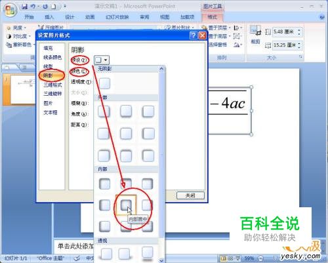328x263 pixels.
Task: Select Line Color (线条颜色) category in dialog
Action: [52, 57]
